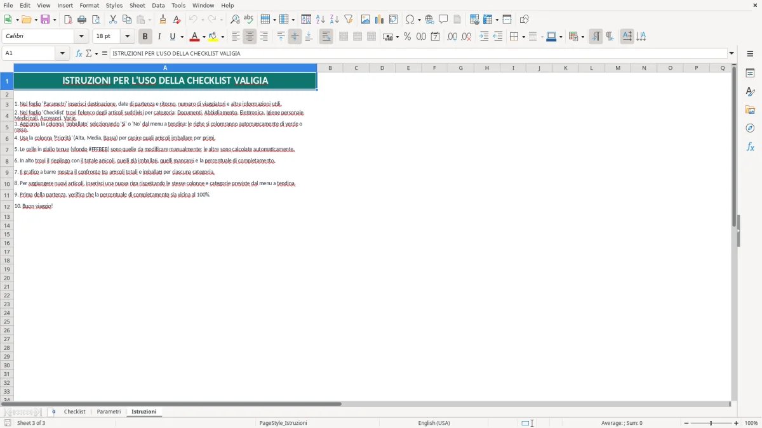Open the Borders dropdown arrow

point(523,37)
